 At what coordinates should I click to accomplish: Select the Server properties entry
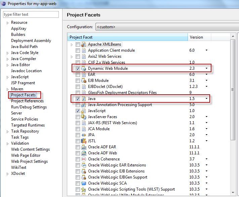[x=16, y=113]
